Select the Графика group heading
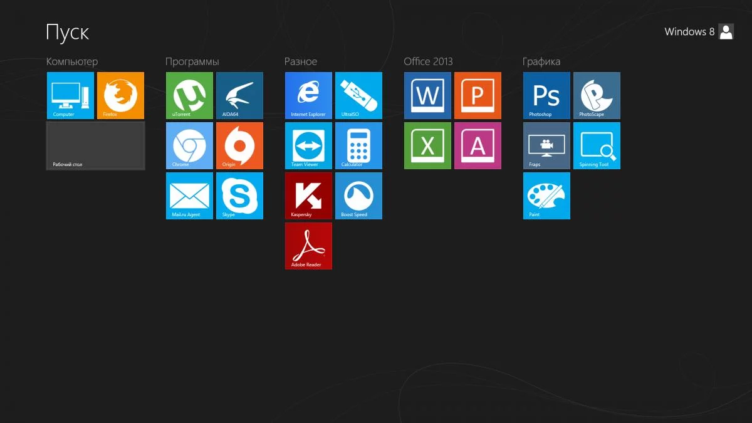 (x=541, y=61)
